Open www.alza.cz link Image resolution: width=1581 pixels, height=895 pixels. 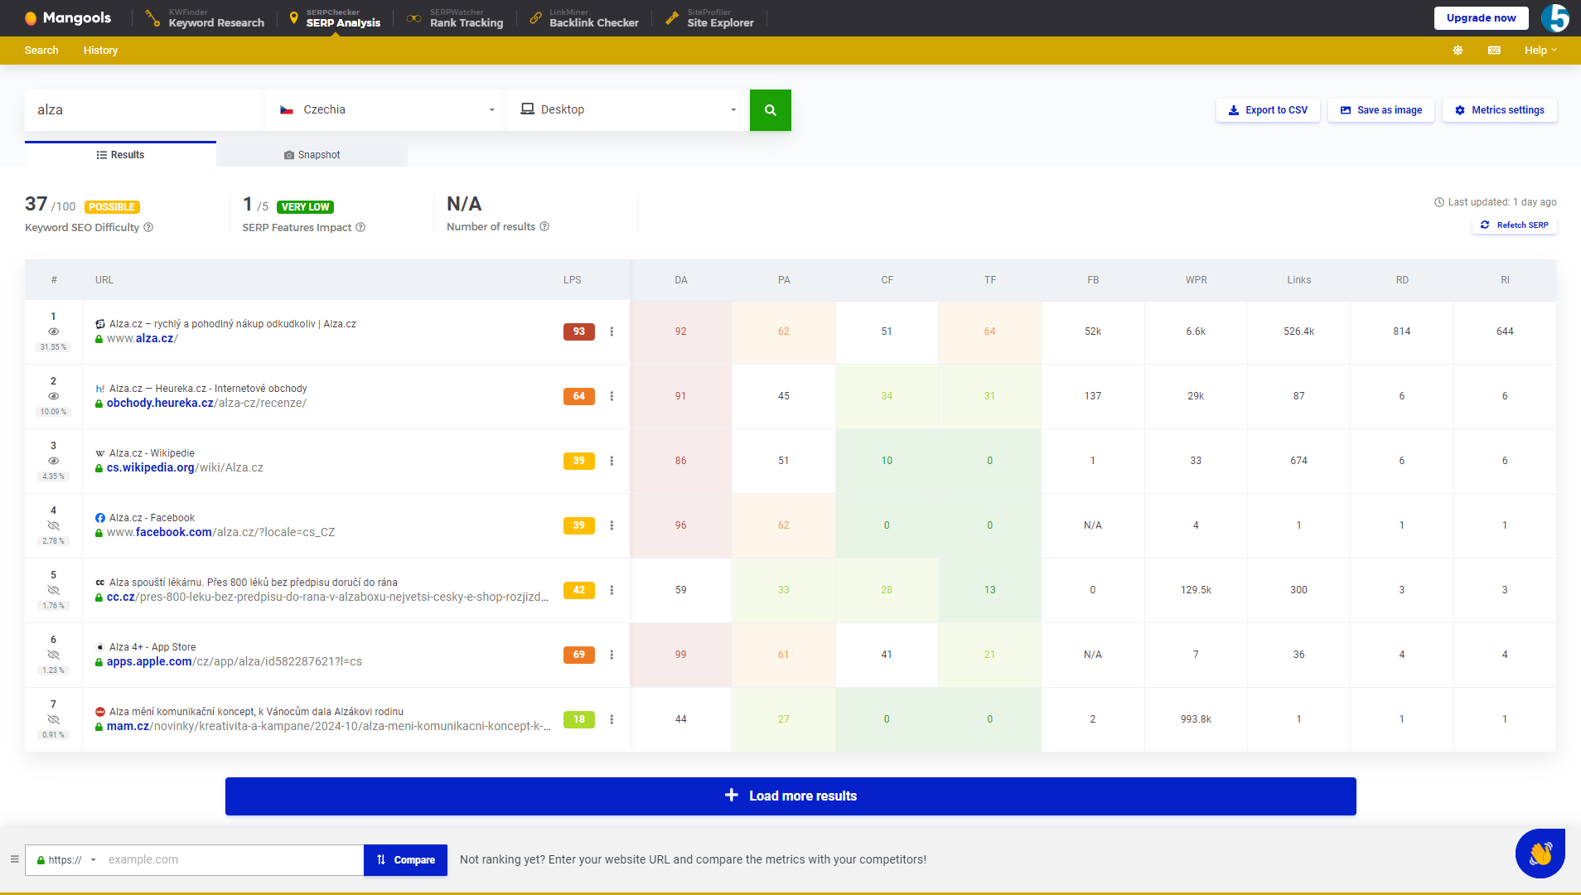coord(143,339)
